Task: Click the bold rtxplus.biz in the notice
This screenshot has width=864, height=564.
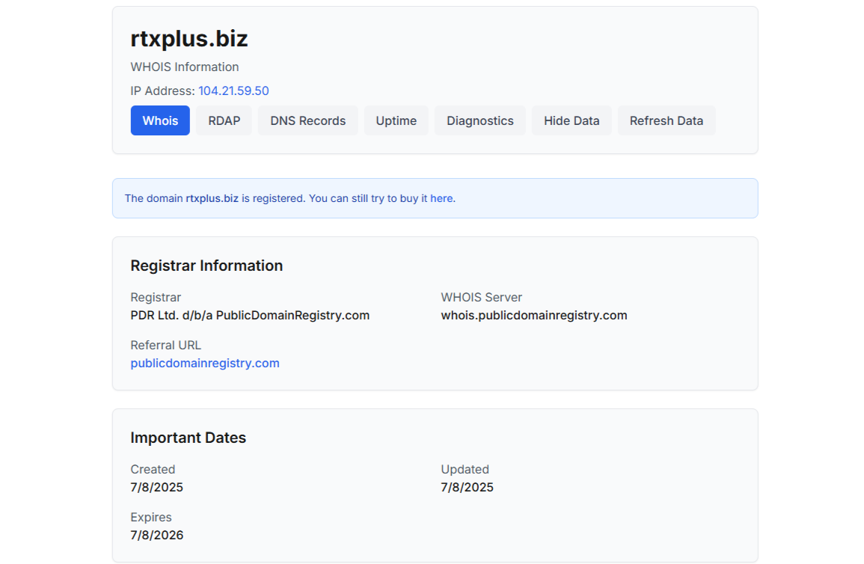Action: (x=212, y=198)
